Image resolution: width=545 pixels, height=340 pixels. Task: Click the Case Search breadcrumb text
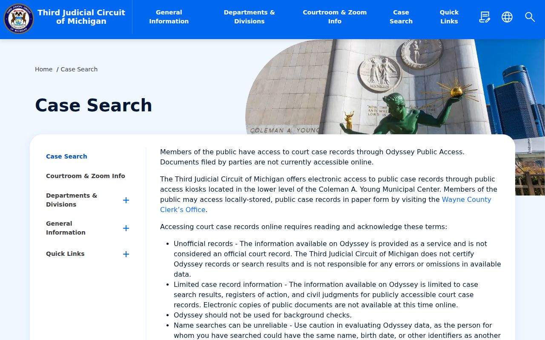tap(79, 69)
